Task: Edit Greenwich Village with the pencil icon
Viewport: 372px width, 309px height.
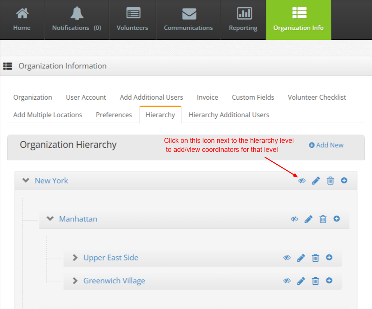Action: click(x=301, y=281)
